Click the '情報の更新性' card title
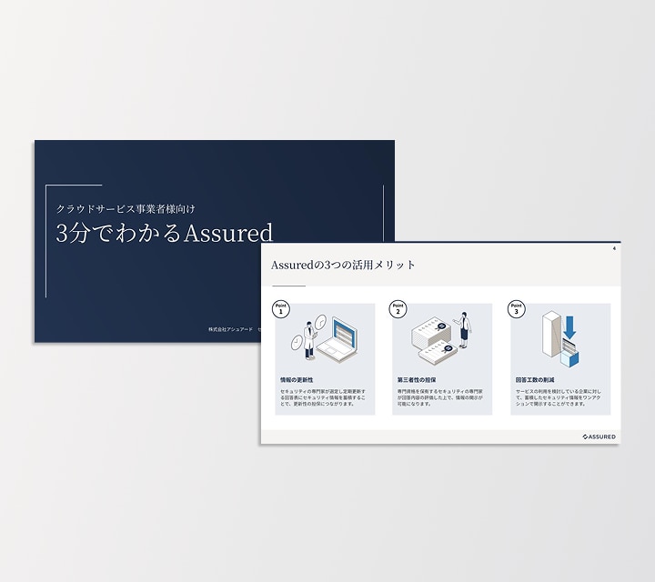The image size is (655, 582). [x=297, y=380]
